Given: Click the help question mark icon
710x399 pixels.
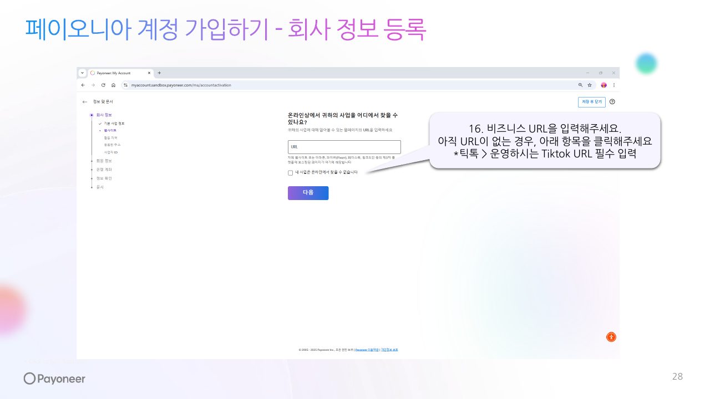Looking at the screenshot, I should coord(612,102).
